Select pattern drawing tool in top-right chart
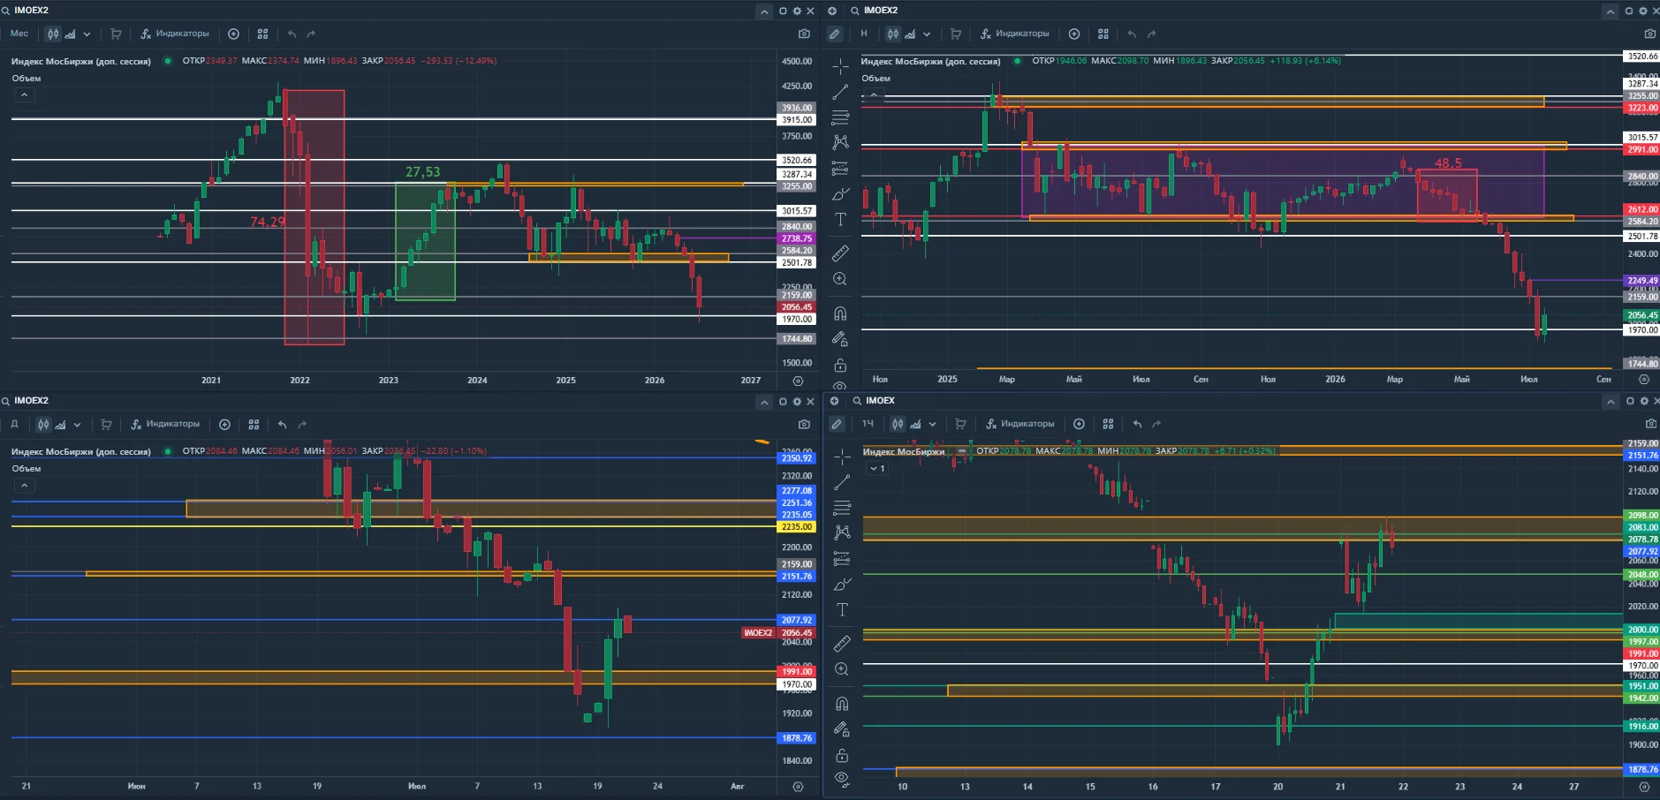Viewport: 1660px width, 800px height. [840, 141]
